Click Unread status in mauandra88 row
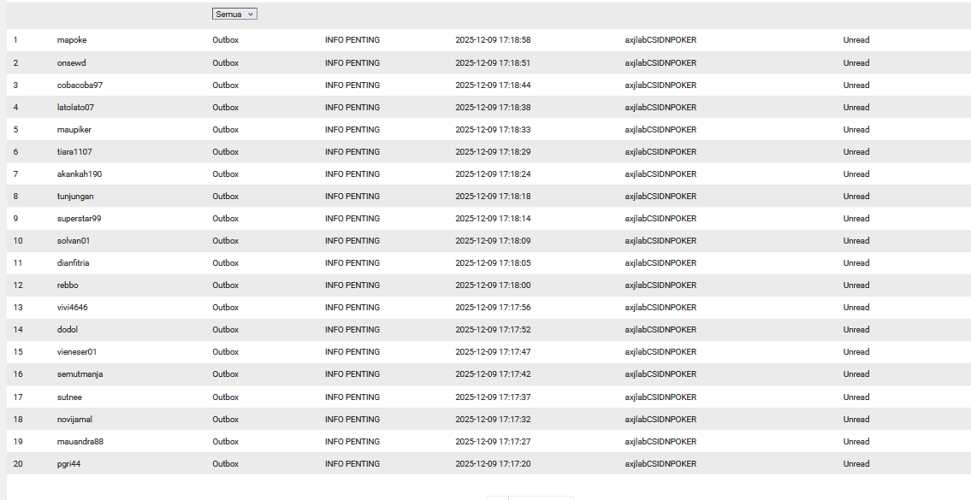 click(856, 443)
